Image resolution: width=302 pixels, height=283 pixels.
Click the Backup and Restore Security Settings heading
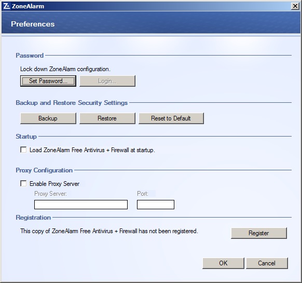(x=72, y=103)
